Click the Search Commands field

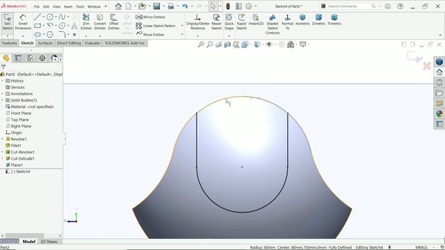click(349, 6)
